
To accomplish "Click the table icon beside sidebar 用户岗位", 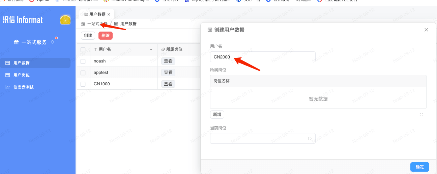I will pyautogui.click(x=8, y=75).
